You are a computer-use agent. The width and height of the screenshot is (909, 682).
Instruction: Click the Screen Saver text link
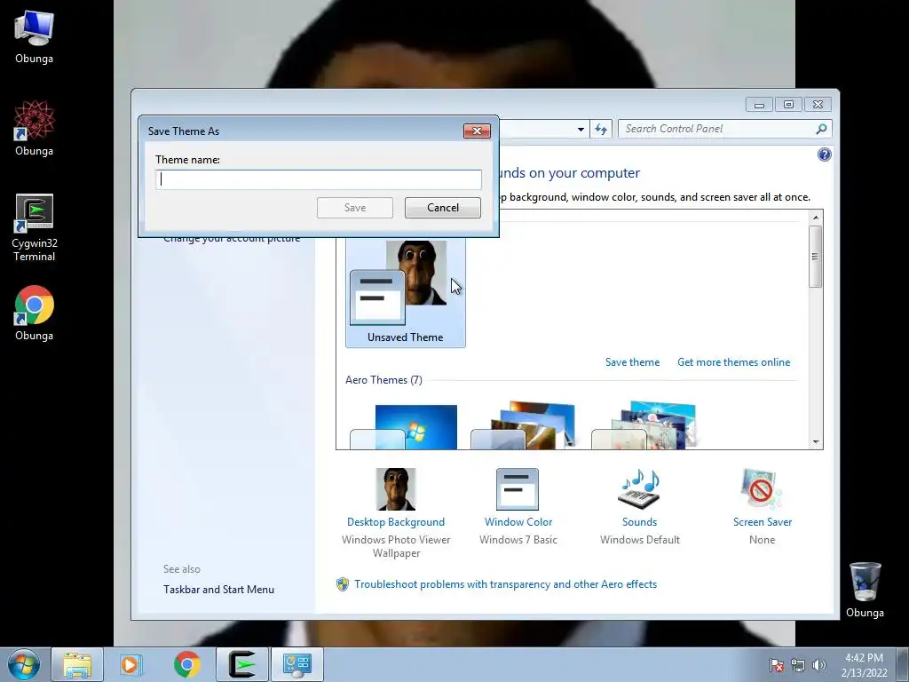click(762, 522)
